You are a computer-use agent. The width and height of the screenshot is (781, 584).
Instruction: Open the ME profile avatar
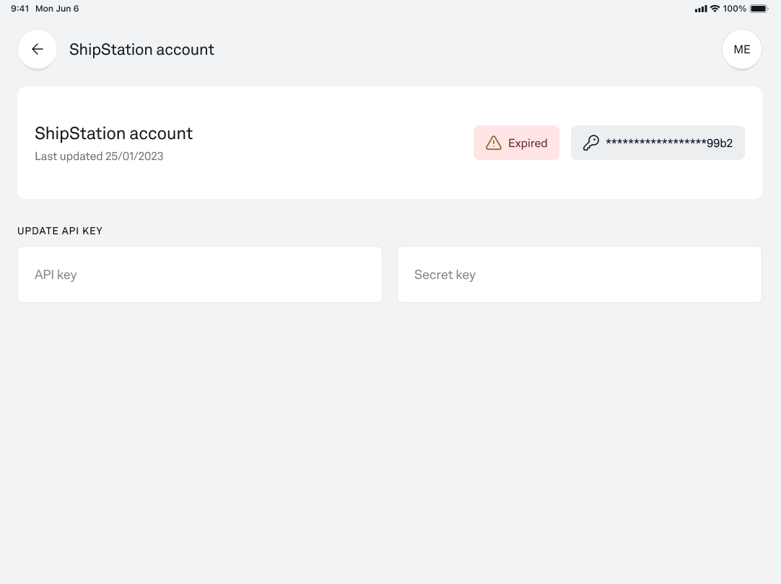[741, 49]
